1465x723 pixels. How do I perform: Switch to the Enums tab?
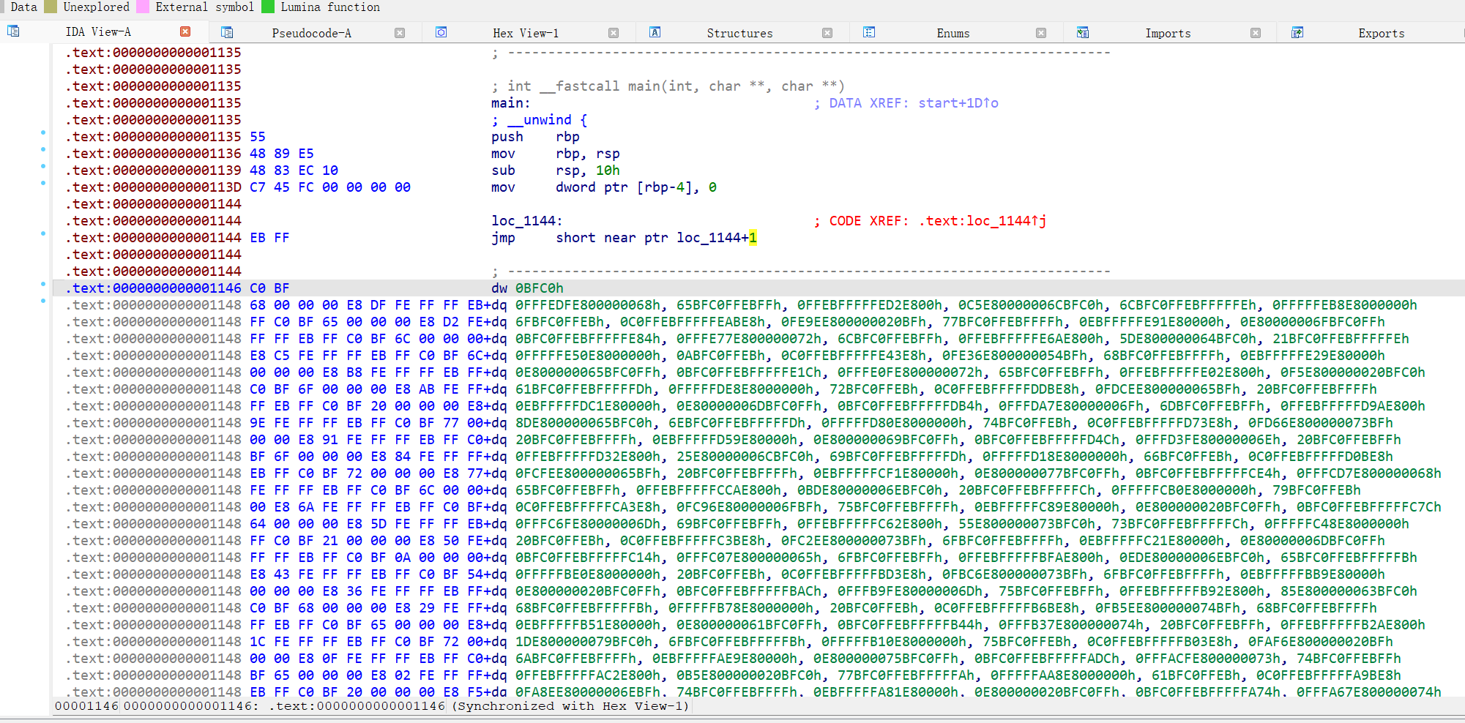tap(953, 33)
